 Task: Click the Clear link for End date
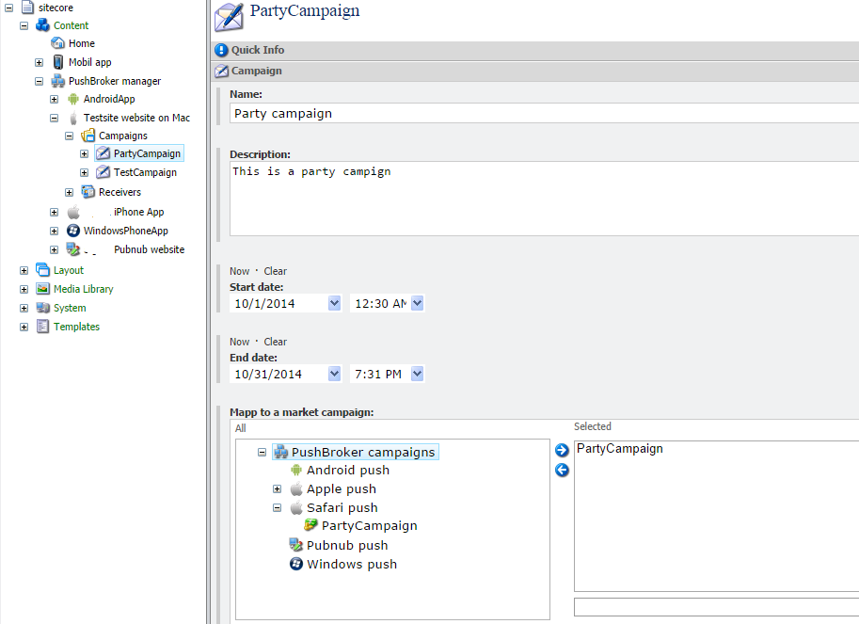point(275,341)
